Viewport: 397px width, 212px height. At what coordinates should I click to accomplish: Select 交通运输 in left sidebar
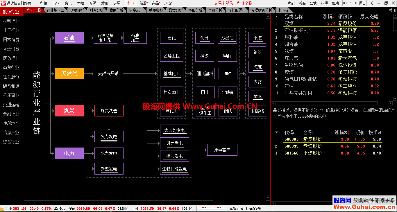pyautogui.click(x=11, y=105)
